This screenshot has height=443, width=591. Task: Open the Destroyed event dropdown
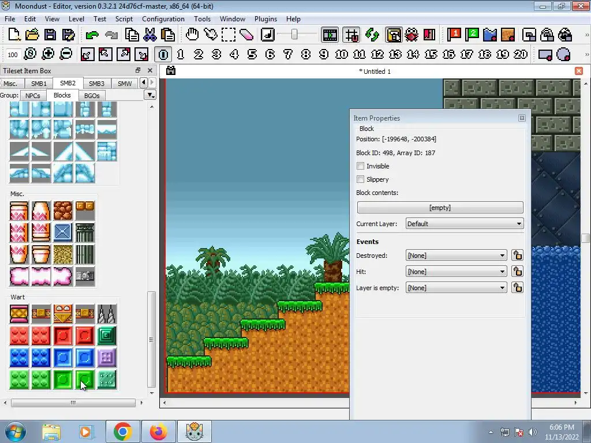(456, 256)
